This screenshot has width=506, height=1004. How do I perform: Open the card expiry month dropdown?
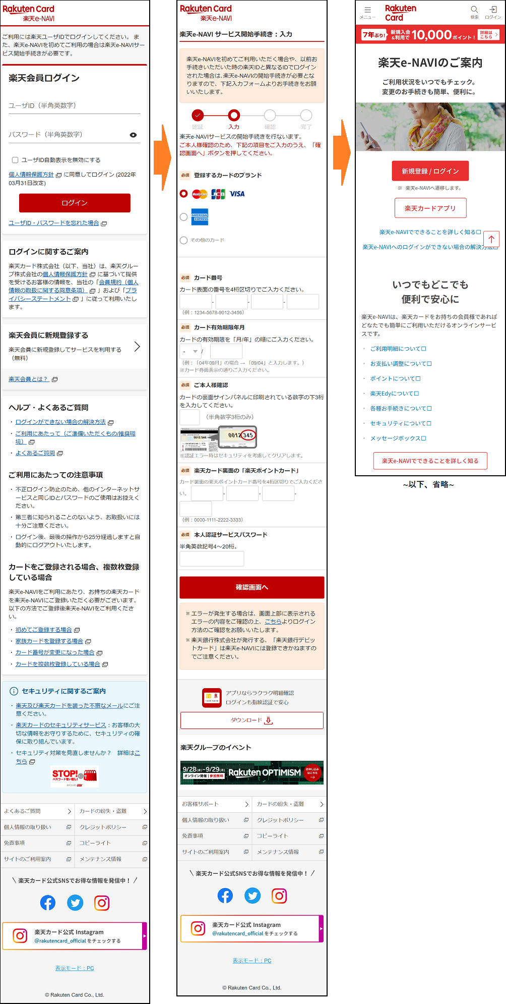190,351
